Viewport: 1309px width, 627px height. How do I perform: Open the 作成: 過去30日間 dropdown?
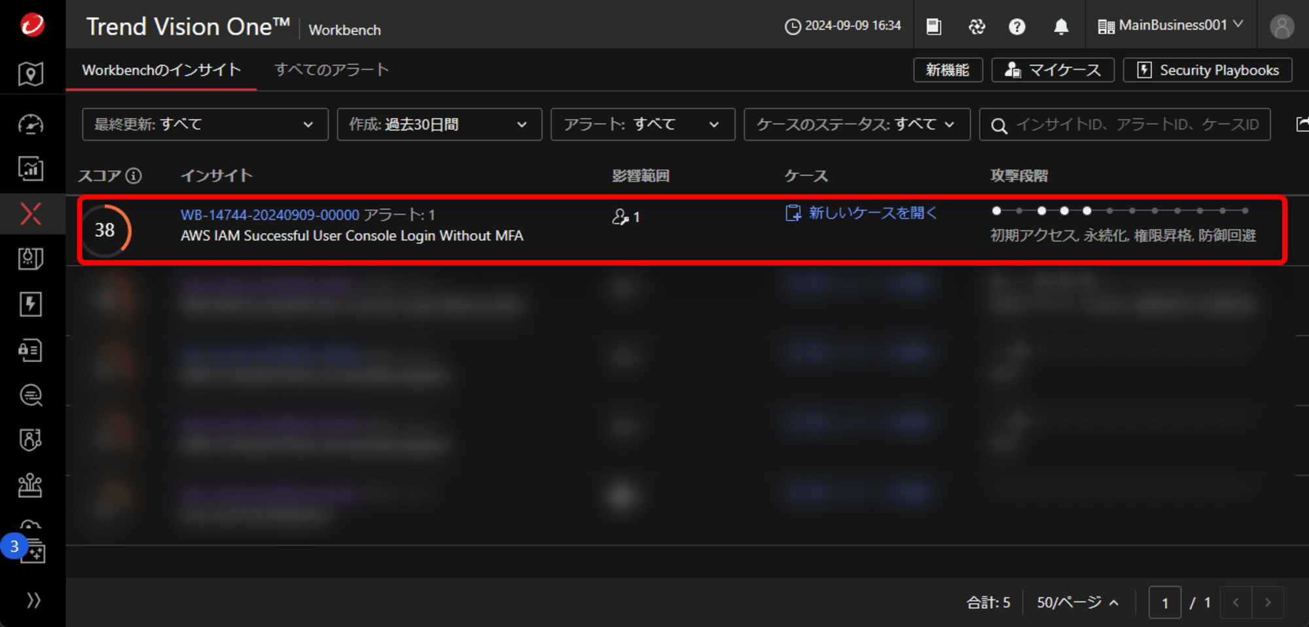(x=439, y=124)
